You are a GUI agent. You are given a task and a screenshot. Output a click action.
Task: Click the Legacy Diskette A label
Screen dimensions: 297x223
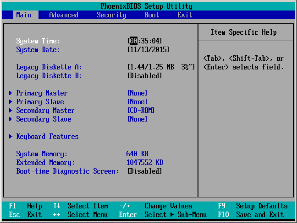coord(49,67)
